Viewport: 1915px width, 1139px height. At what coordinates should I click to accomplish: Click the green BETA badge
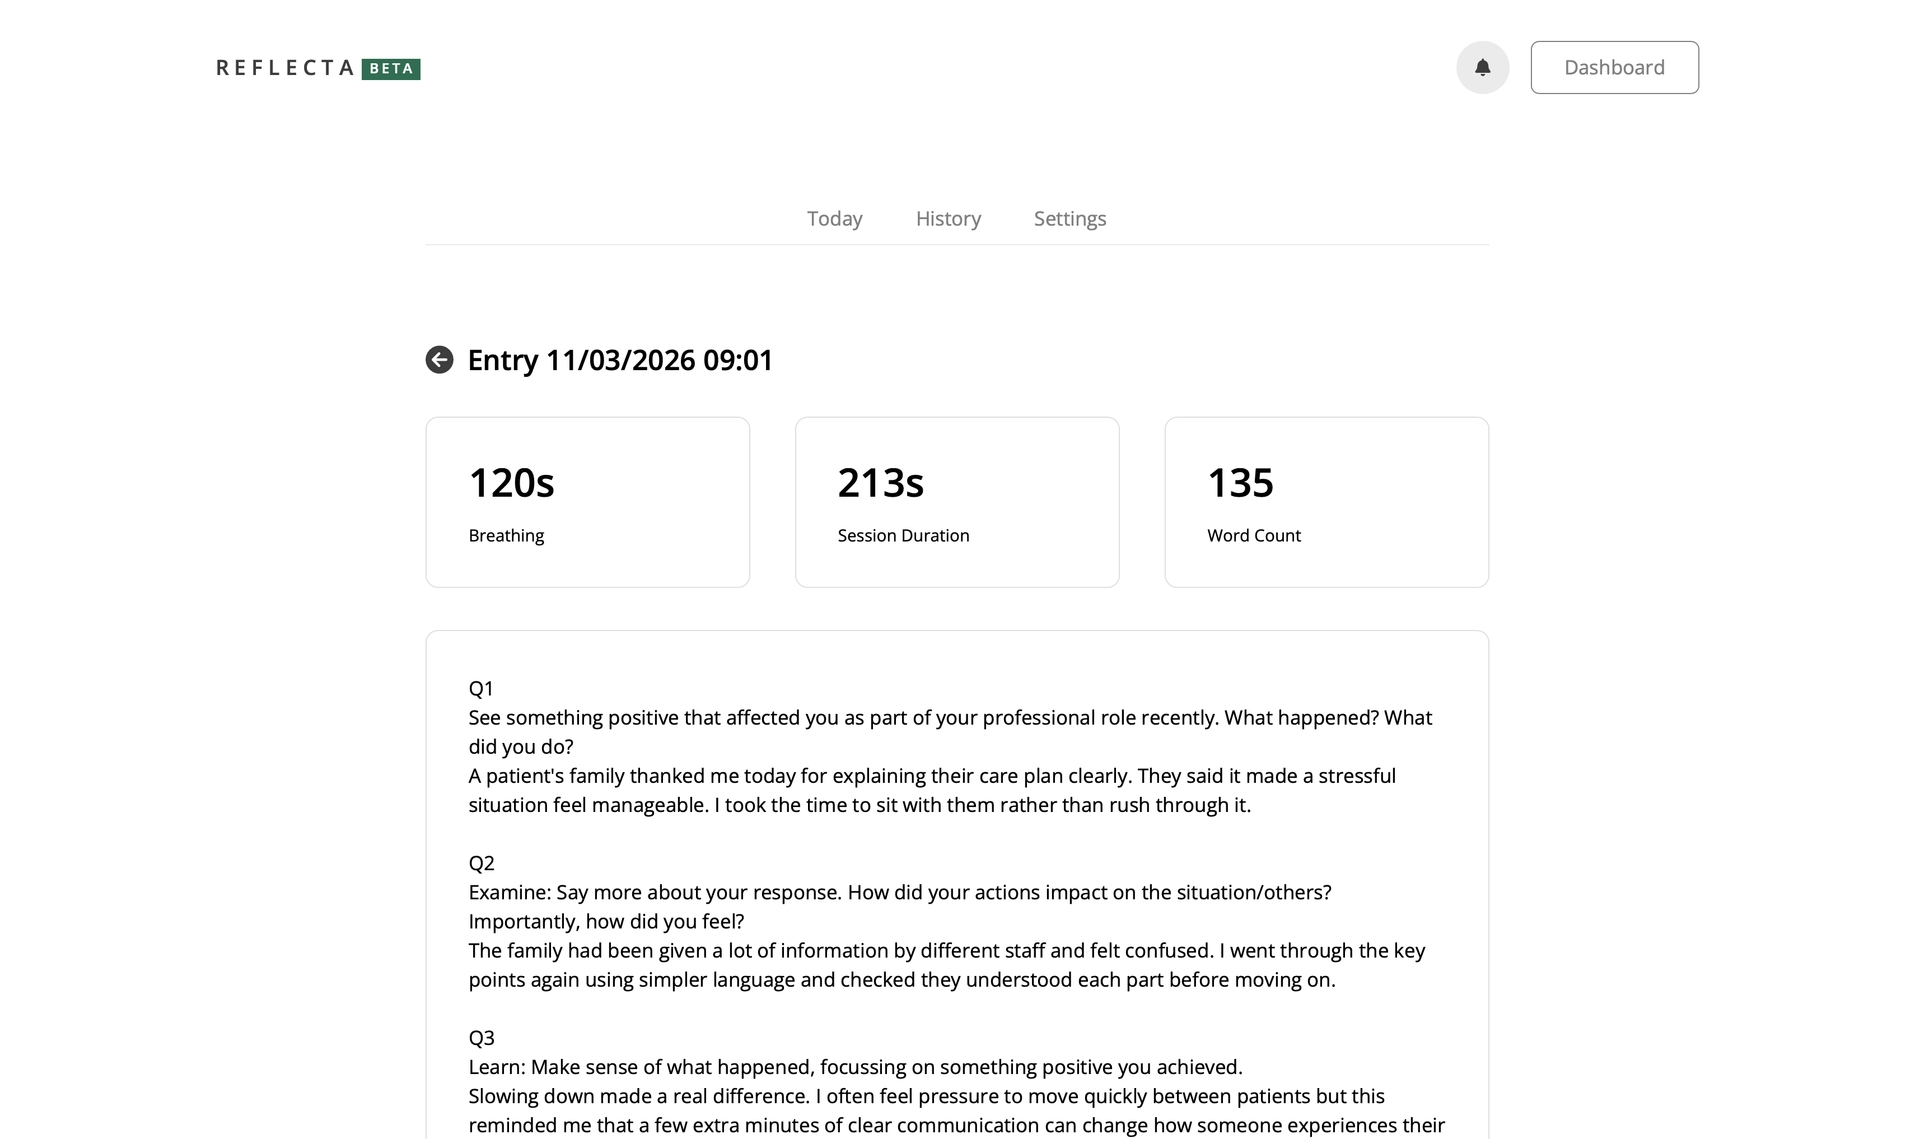(x=391, y=69)
